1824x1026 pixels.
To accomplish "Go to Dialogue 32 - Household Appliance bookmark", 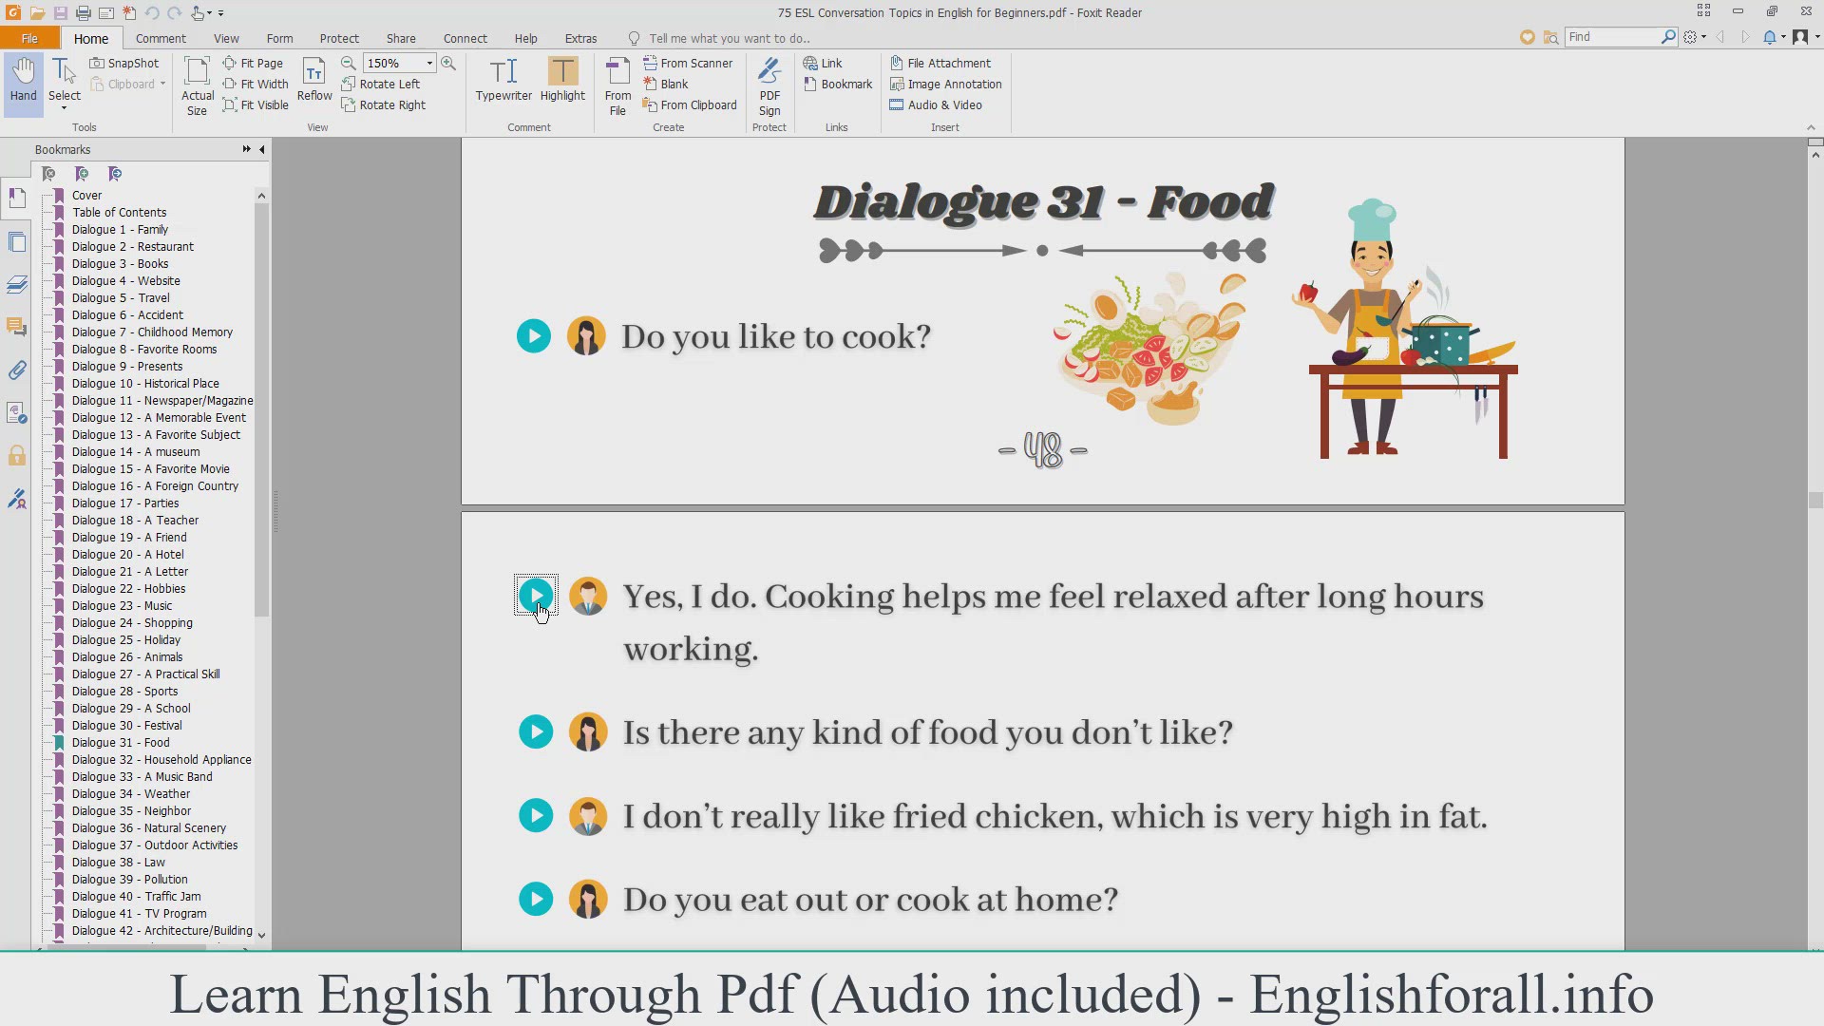I will (161, 759).
